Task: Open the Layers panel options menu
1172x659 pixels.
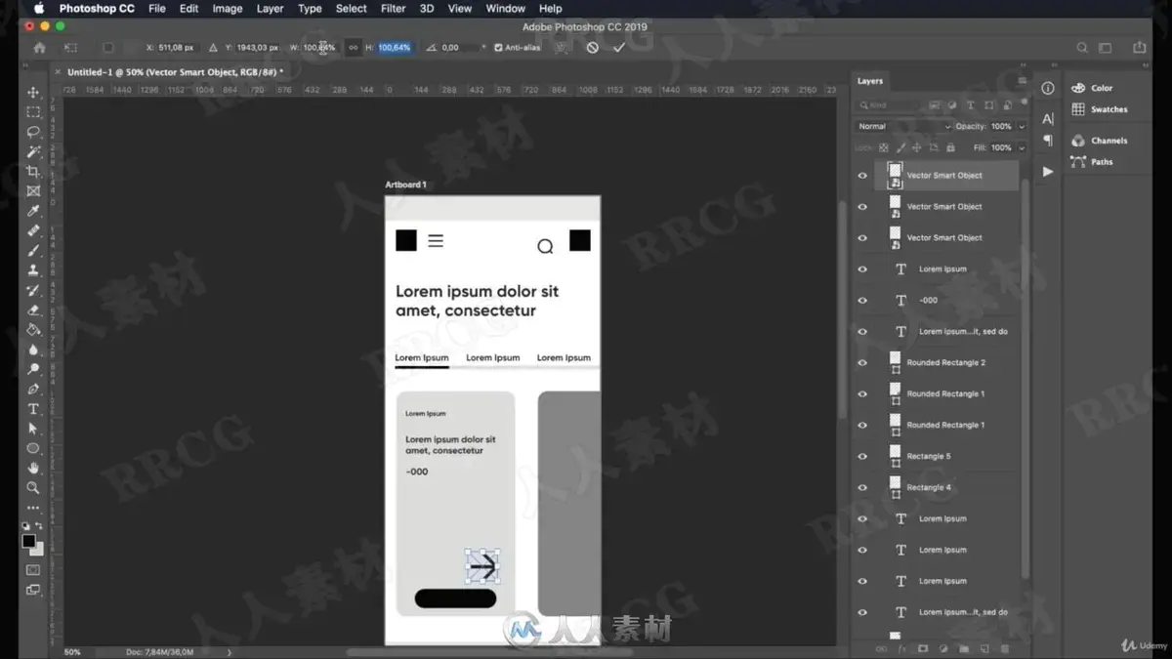Action: pos(1022,81)
